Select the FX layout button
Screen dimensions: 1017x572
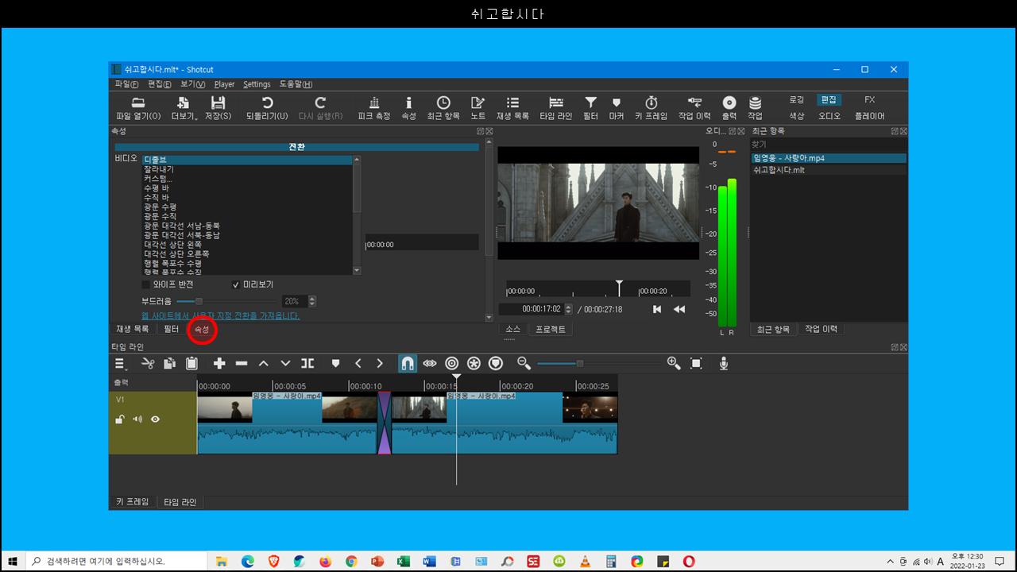click(x=870, y=100)
